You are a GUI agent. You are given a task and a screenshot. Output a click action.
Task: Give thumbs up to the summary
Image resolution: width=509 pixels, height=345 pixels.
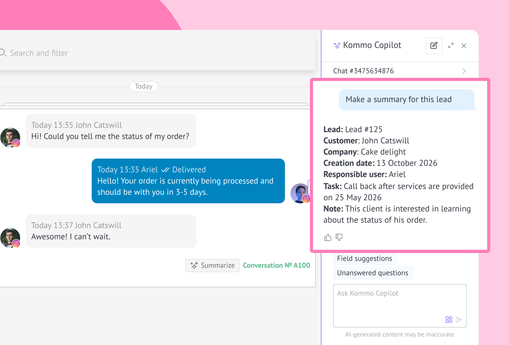click(x=328, y=237)
